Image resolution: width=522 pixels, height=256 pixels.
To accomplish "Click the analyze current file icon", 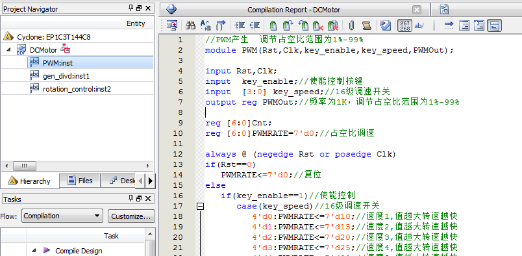I will pyautogui.click(x=386, y=26).
